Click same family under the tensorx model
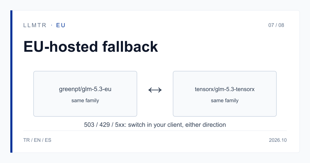310x163 pixels. 225,100
